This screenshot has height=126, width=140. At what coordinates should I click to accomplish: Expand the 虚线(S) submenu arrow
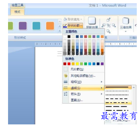tap(101, 88)
